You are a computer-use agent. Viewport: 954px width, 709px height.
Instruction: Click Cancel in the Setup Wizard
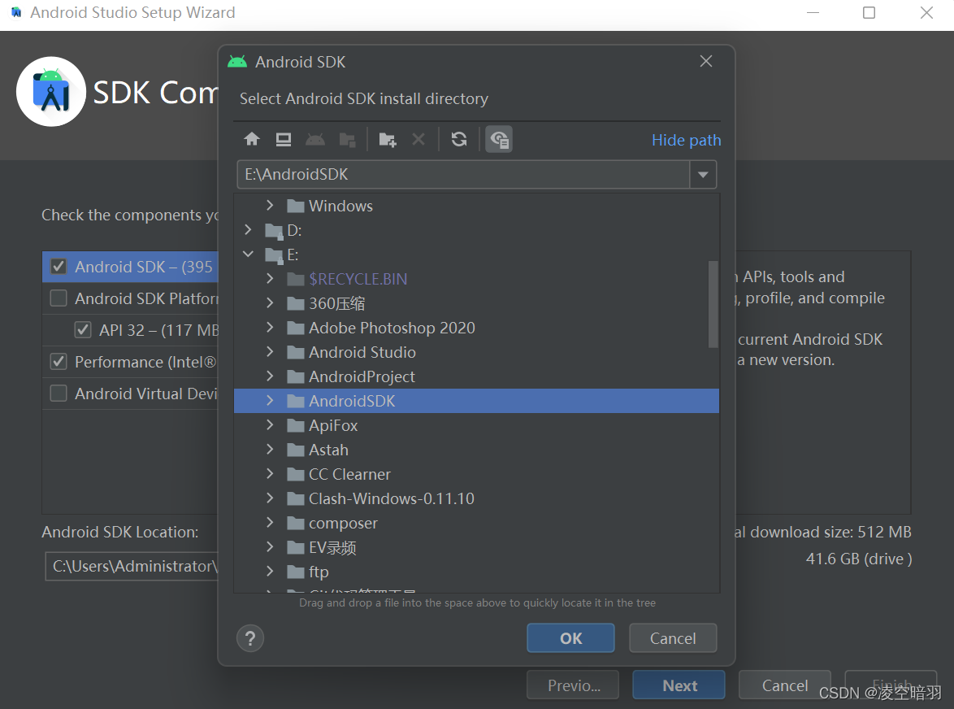pyautogui.click(x=785, y=685)
